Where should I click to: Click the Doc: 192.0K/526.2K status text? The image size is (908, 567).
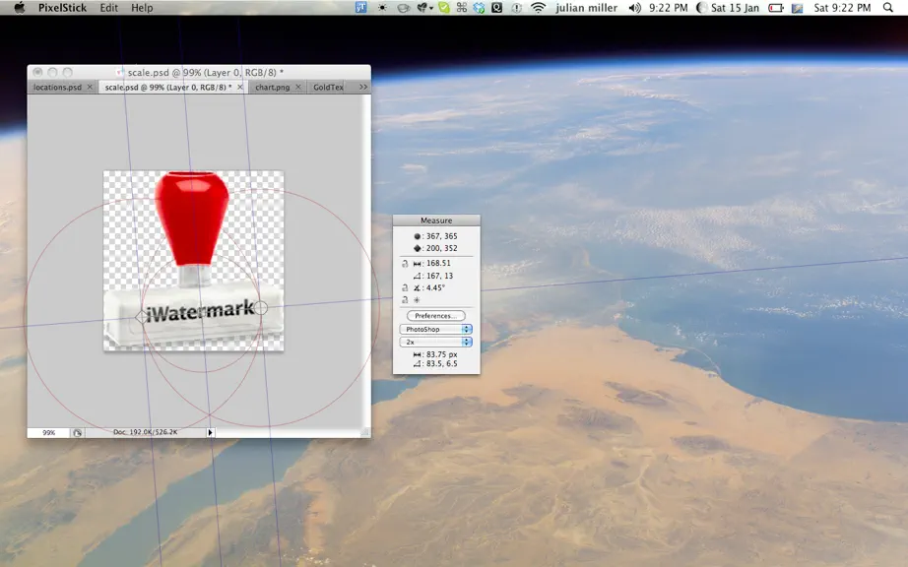pos(146,432)
